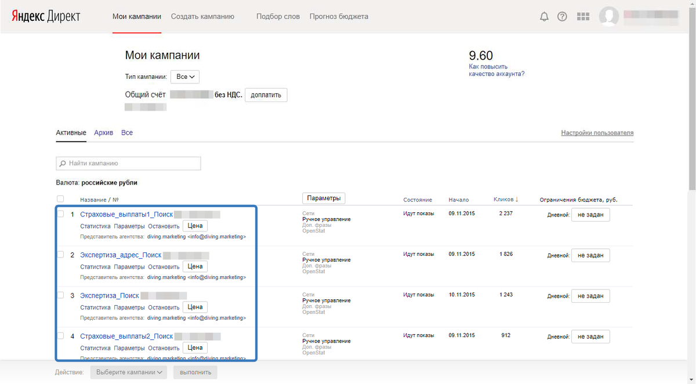The image size is (696, 384).
Task: Focus the Найти кампанию search field
Action: pyautogui.click(x=128, y=164)
